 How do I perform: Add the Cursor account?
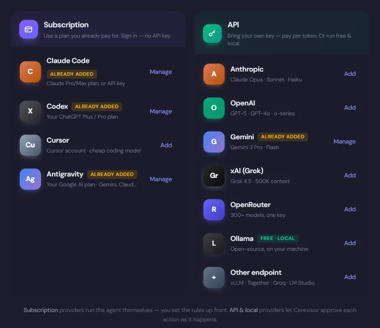[166, 145]
